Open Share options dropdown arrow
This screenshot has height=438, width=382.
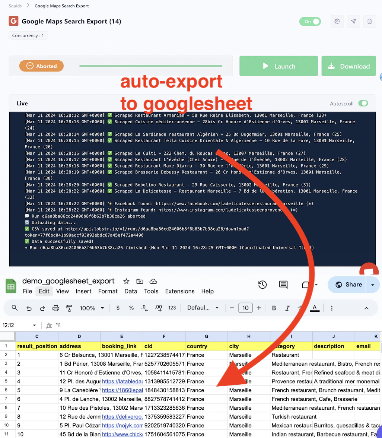point(372,285)
